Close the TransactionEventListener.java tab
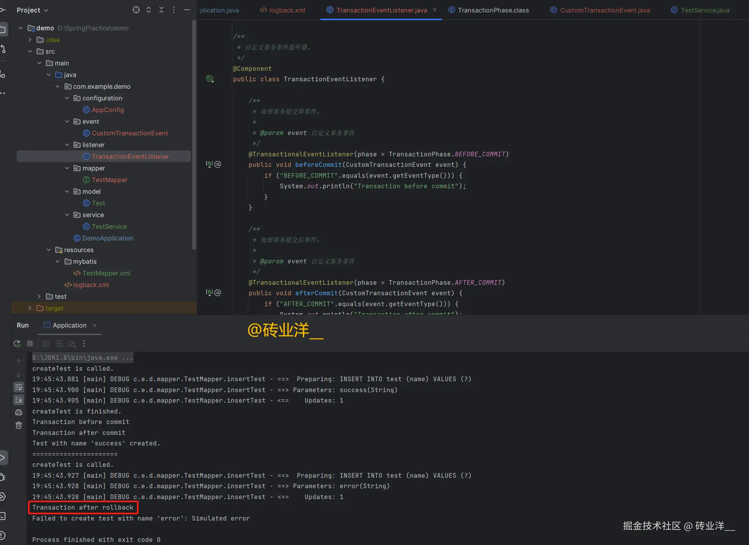The height and width of the screenshot is (545, 749). (435, 10)
